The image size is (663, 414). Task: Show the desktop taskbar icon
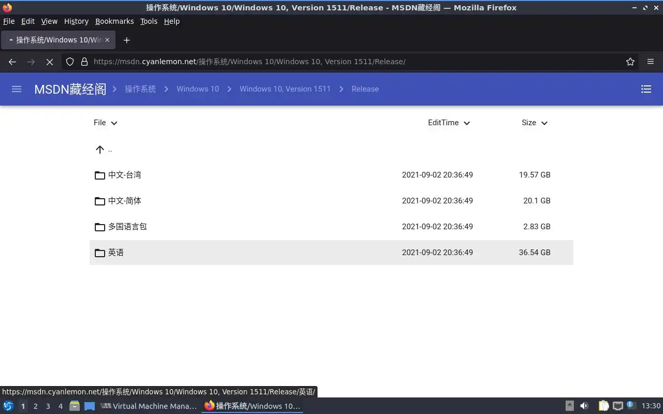(90, 406)
